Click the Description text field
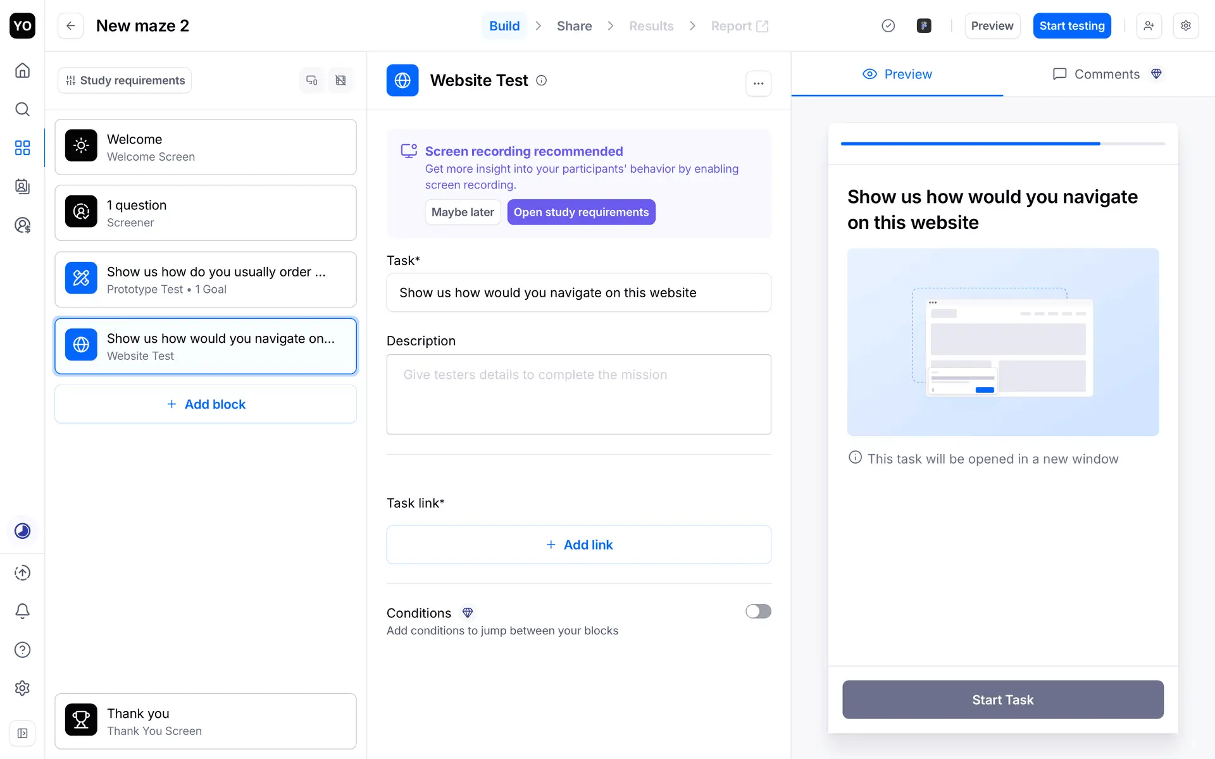This screenshot has width=1215, height=759. pyautogui.click(x=578, y=394)
